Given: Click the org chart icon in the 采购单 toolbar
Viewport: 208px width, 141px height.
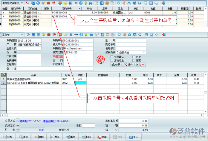Looking at the screenshot, I should [129, 35].
